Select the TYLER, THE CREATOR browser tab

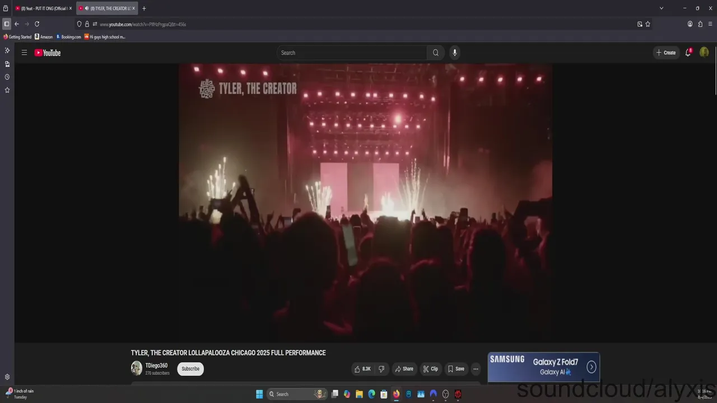click(x=106, y=8)
